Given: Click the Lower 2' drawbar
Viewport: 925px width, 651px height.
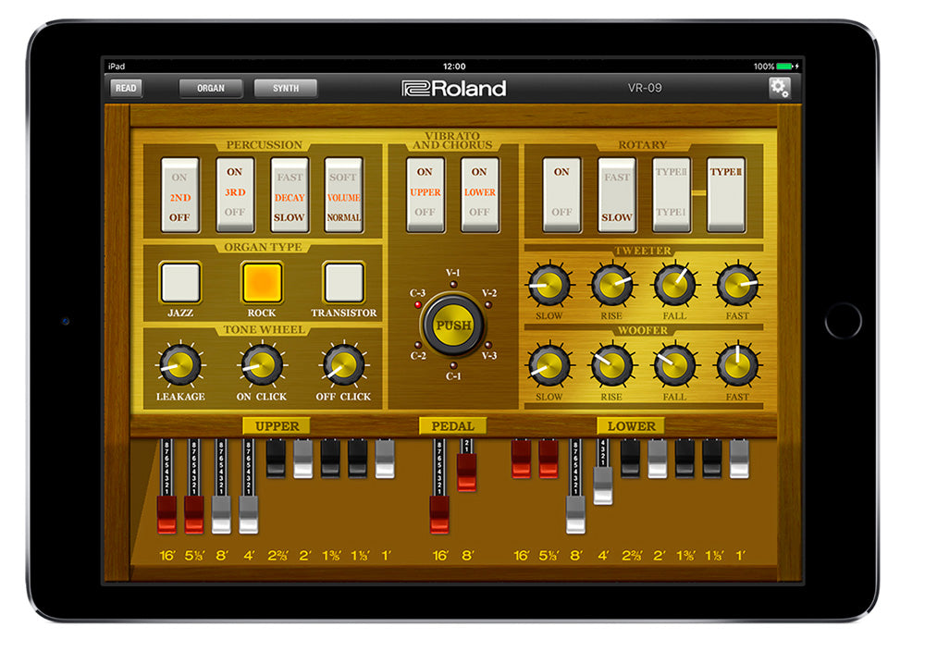Looking at the screenshot, I should [x=657, y=458].
